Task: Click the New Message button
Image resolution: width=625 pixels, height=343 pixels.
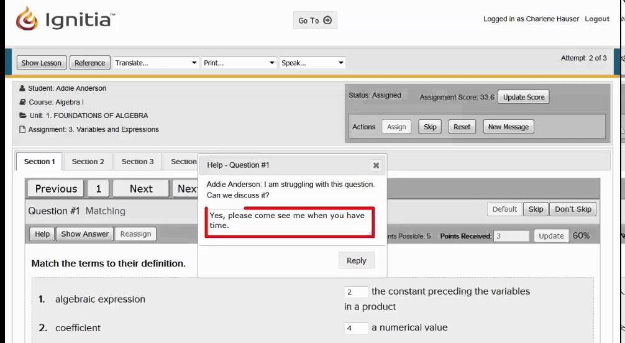Action: (x=508, y=127)
